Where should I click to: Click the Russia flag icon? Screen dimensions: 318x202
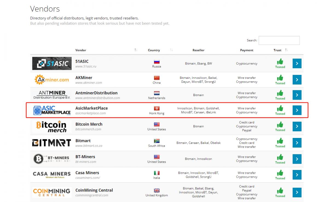[157, 62]
